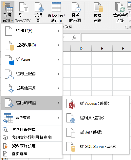Click the 現有連線 button label

click(97, 18)
